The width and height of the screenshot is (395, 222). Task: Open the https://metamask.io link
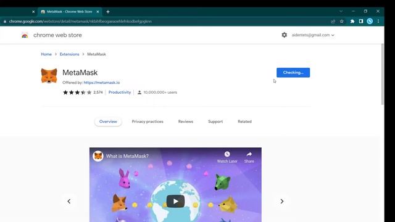click(x=102, y=83)
